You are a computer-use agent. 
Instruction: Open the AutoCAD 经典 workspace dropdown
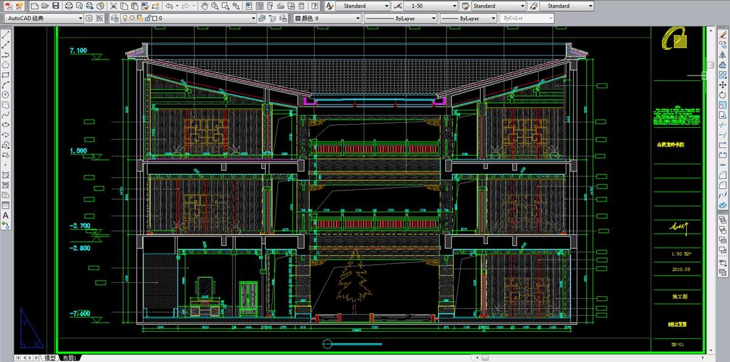(43, 18)
